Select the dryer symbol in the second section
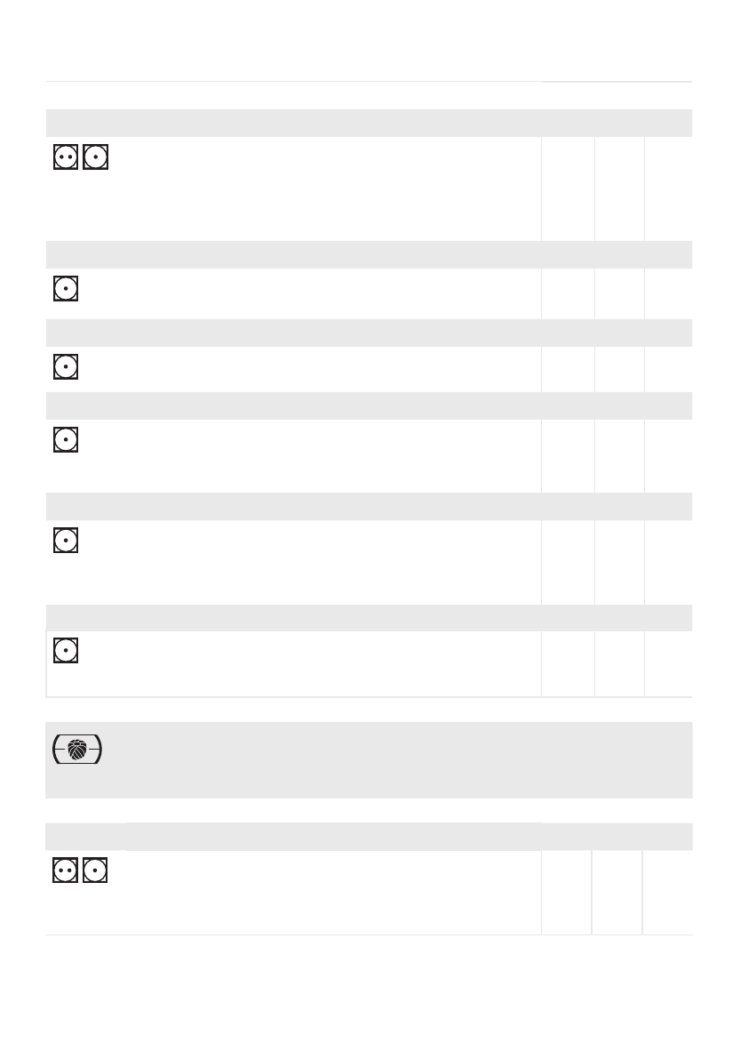Image resolution: width=748 pixels, height=1059 pixels. [x=65, y=289]
